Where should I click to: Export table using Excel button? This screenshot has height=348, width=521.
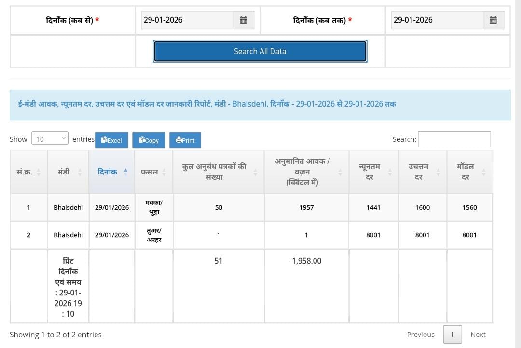pos(111,140)
